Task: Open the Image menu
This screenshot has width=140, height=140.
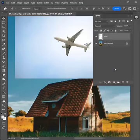Action: coord(19,3)
